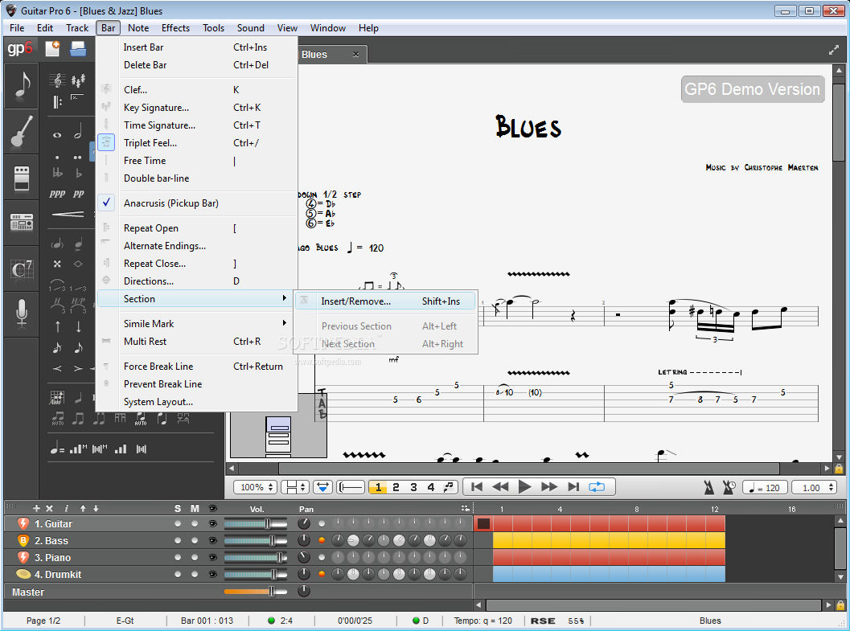The height and width of the screenshot is (631, 850).
Task: Select voice 1 in voice selector
Action: [x=378, y=487]
